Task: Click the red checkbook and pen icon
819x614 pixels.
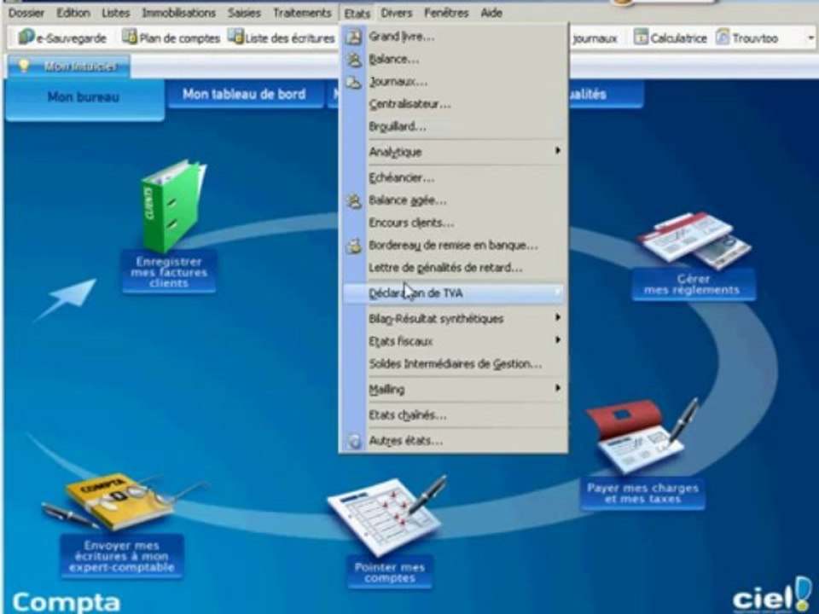Action: [641, 436]
